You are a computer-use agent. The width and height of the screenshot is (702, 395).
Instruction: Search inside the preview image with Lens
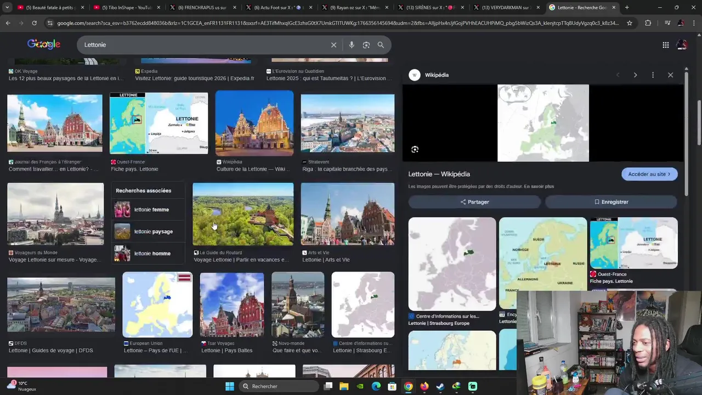415,149
